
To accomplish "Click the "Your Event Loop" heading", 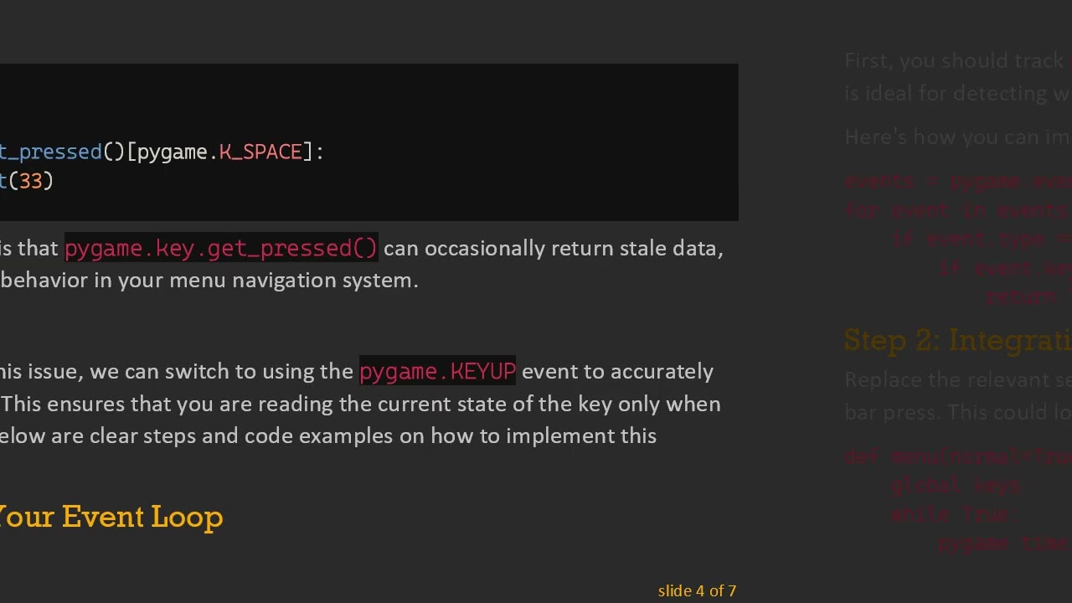I will [111, 517].
